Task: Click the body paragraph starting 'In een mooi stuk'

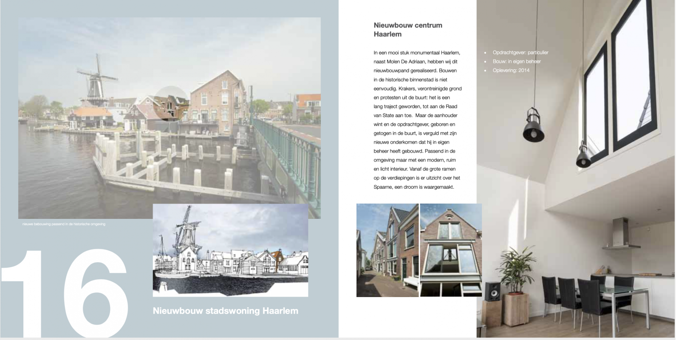Action: [417, 120]
